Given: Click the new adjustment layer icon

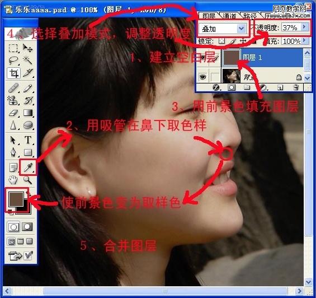Looking at the screenshot, I should click(x=263, y=87).
